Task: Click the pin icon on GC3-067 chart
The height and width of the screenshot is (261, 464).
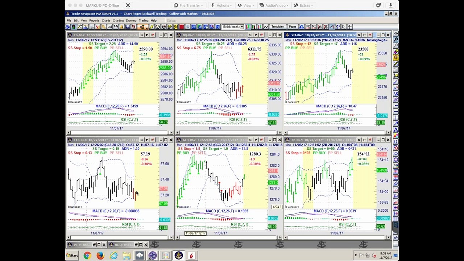Action: (x=261, y=140)
